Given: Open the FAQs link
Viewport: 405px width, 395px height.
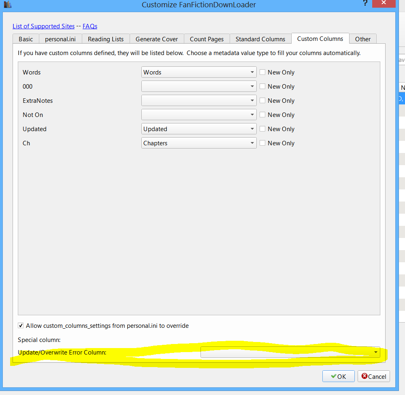Looking at the screenshot, I should coord(90,26).
